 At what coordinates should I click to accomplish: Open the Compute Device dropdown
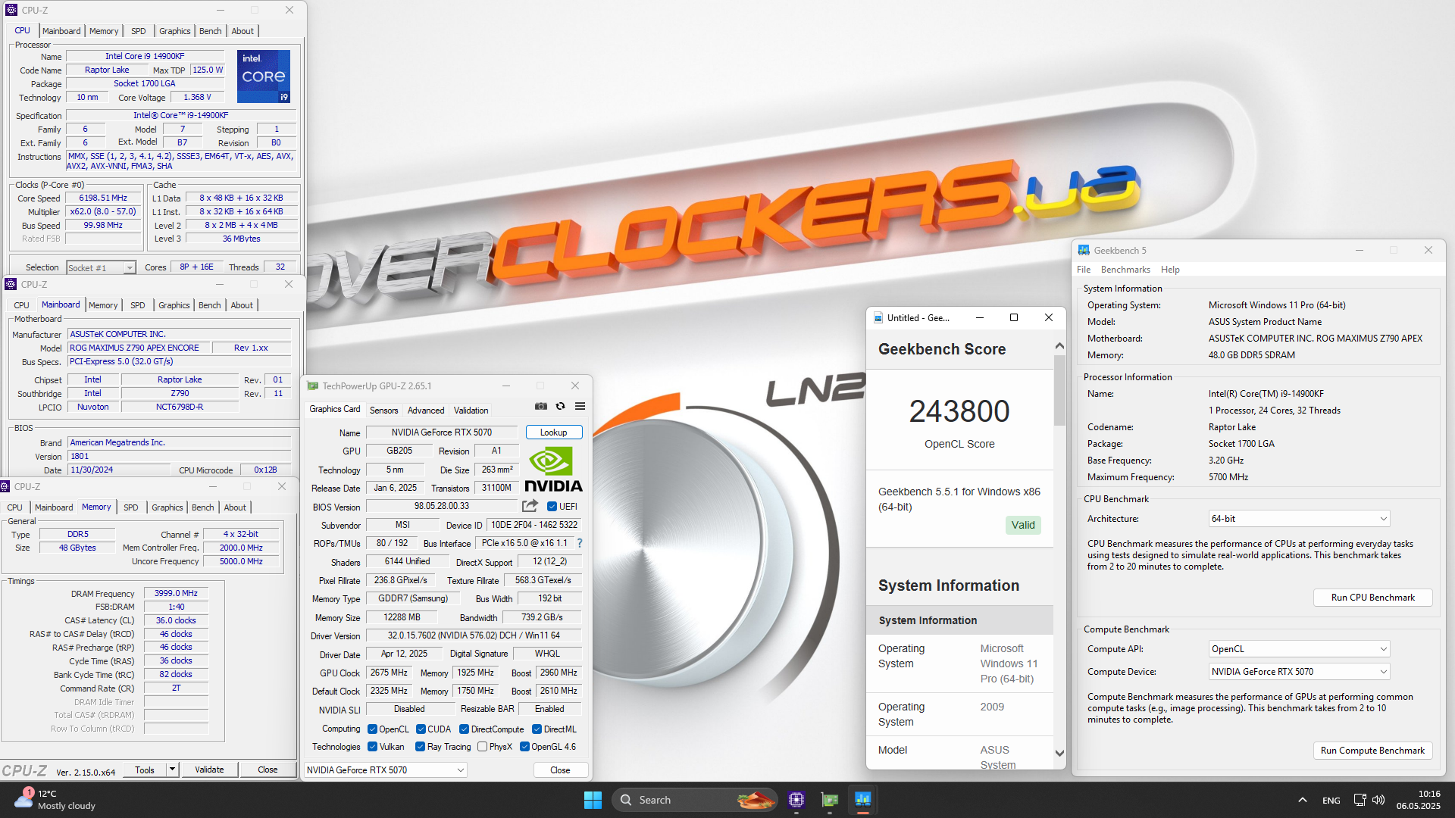(x=1299, y=672)
